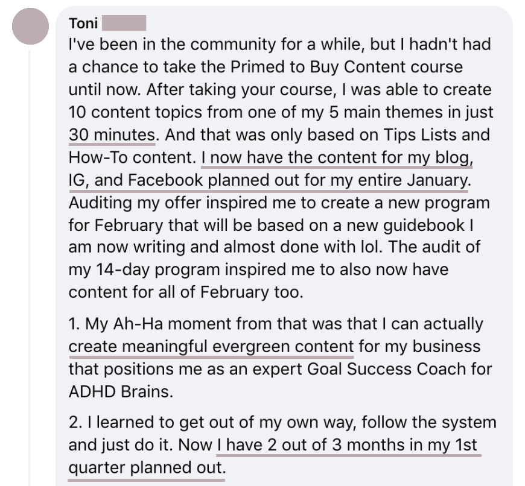Click underlined 'I now have the content for my blog'
525x486 pixels.
click(336, 158)
